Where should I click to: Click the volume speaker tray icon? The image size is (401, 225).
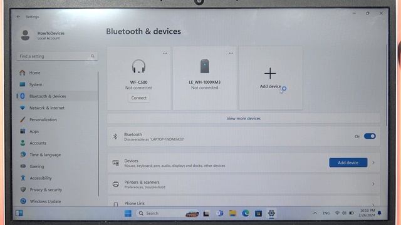click(344, 213)
